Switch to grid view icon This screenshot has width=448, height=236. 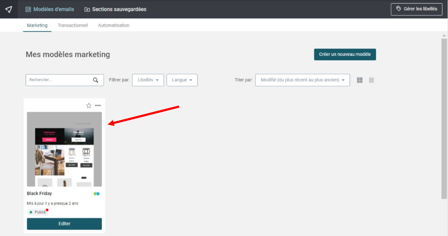point(360,80)
